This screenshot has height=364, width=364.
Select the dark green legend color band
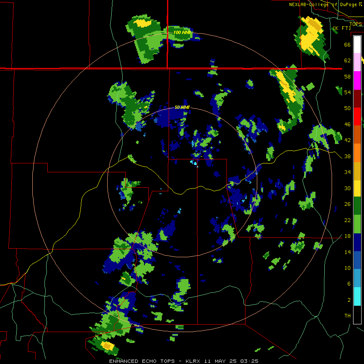coord(357,206)
